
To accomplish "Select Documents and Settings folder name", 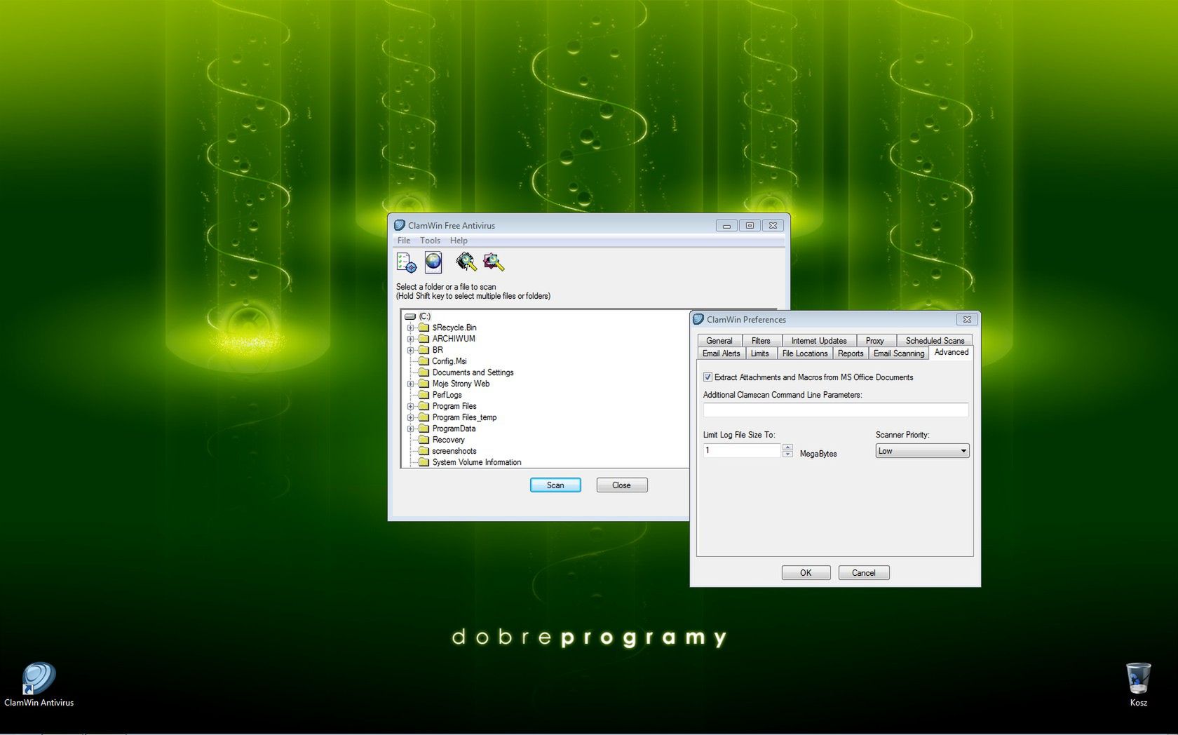I will [x=473, y=372].
